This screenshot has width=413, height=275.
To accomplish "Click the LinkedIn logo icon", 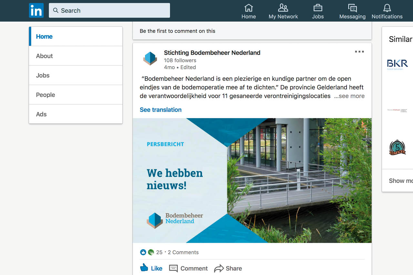I will point(36,10).
